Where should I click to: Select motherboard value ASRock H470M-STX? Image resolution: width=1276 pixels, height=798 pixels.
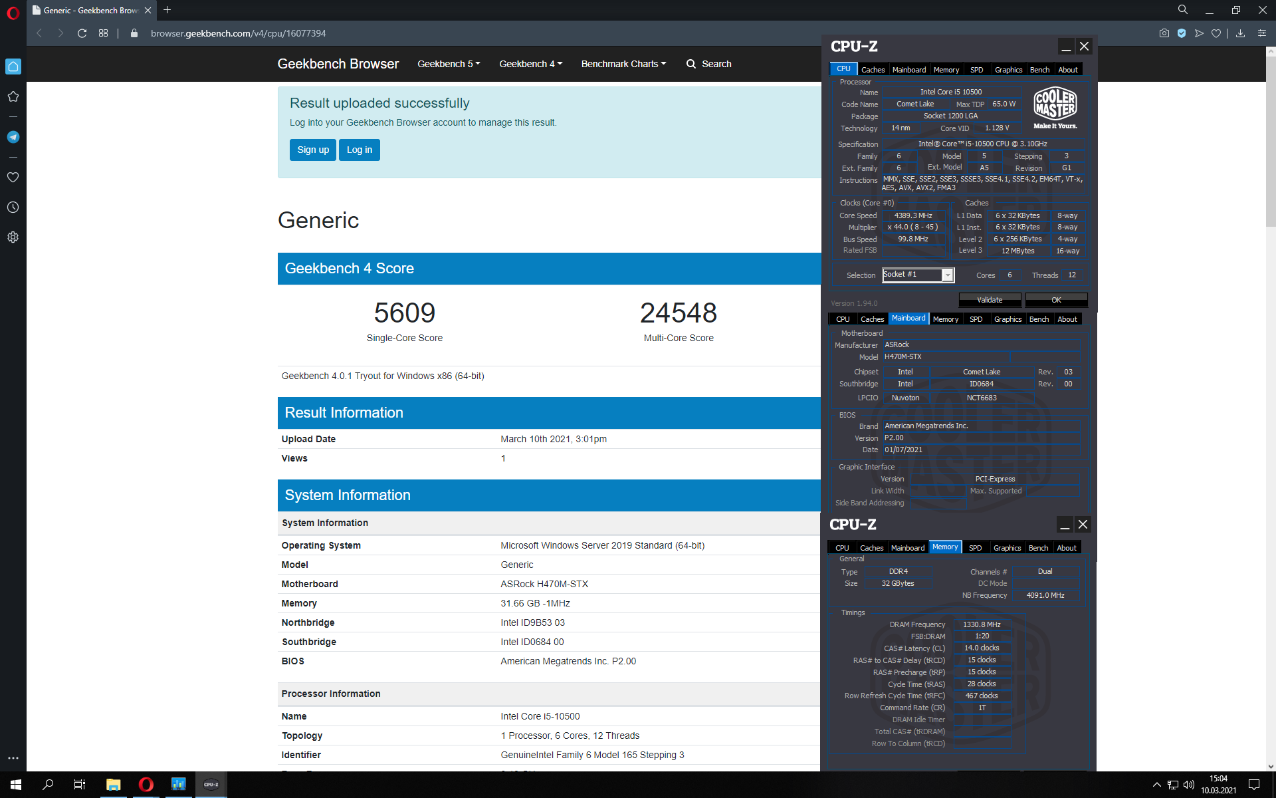pos(544,584)
